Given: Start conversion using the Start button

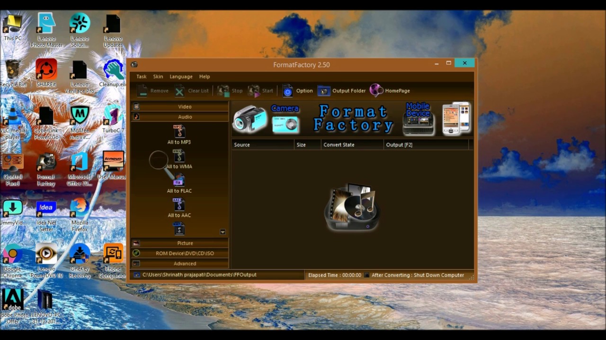Looking at the screenshot, I should 261,91.
